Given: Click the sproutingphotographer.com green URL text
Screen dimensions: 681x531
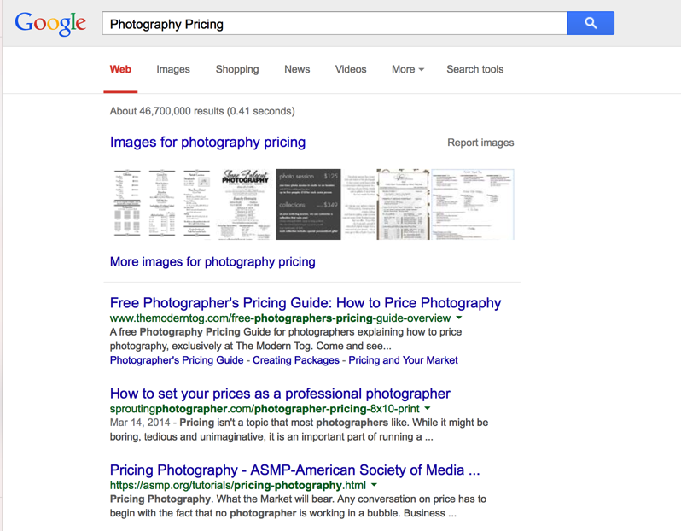Looking at the screenshot, I should (265, 409).
